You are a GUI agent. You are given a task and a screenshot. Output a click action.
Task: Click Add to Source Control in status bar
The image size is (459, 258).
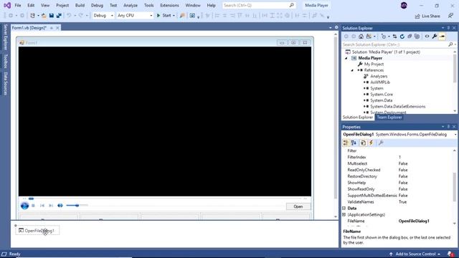coord(415,254)
